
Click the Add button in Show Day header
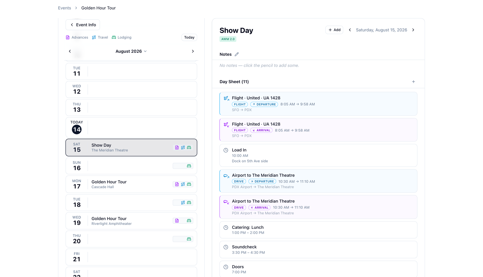(x=334, y=30)
